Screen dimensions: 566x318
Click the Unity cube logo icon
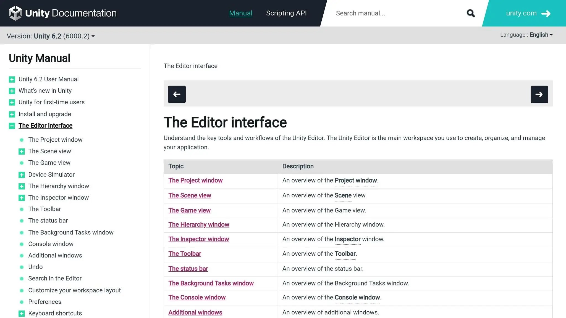tap(15, 13)
